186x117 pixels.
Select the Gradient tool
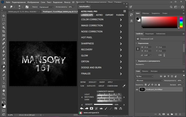[4, 63]
